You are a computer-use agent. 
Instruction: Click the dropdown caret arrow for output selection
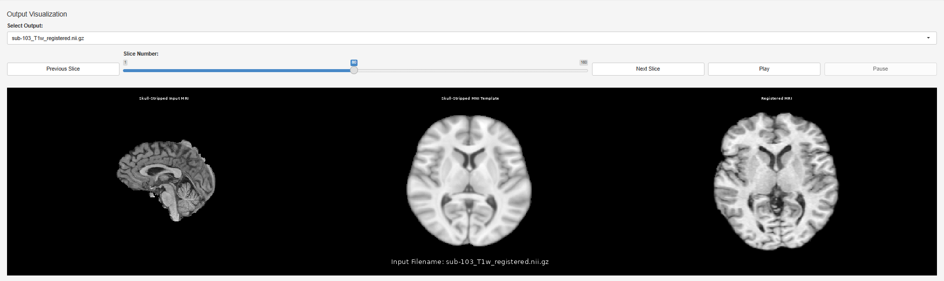tap(928, 38)
